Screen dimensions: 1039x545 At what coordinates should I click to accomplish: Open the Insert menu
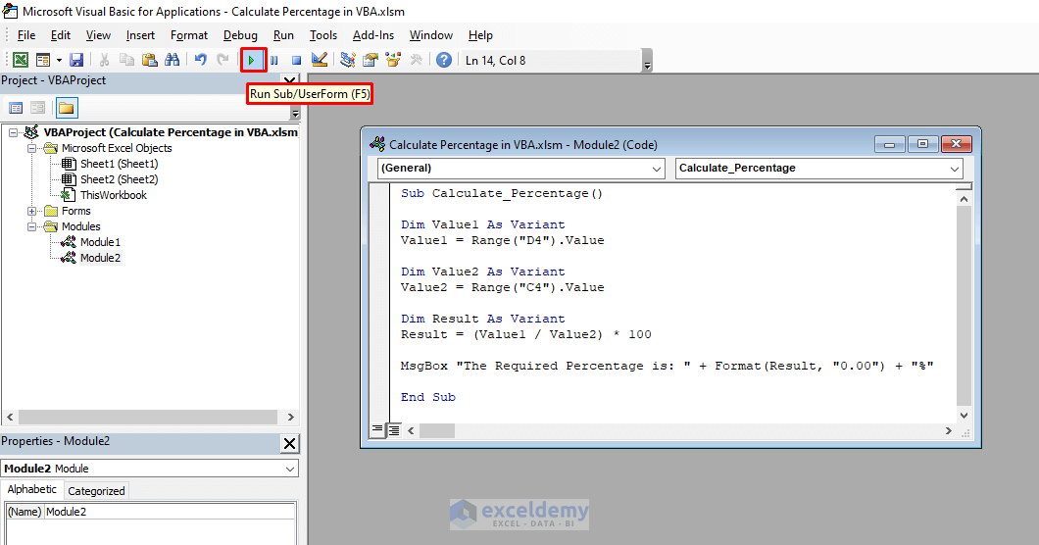pyautogui.click(x=140, y=35)
